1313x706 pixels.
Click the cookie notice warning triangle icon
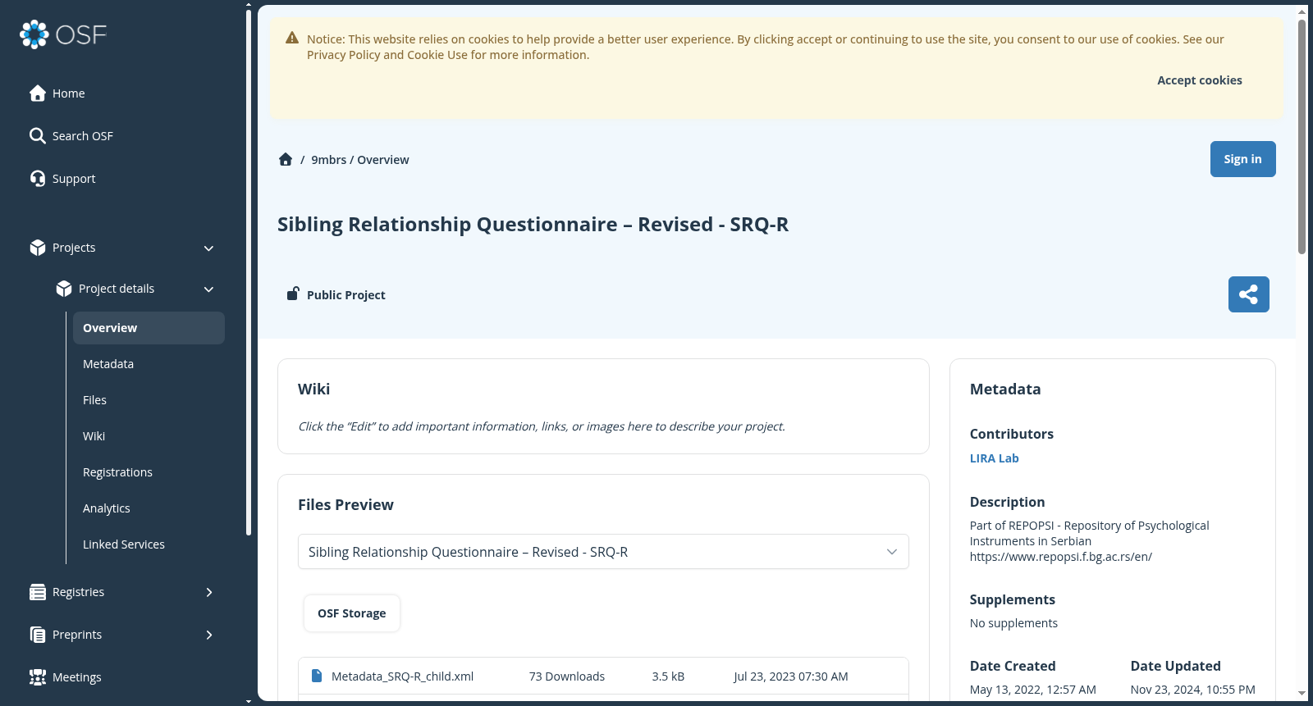point(291,38)
